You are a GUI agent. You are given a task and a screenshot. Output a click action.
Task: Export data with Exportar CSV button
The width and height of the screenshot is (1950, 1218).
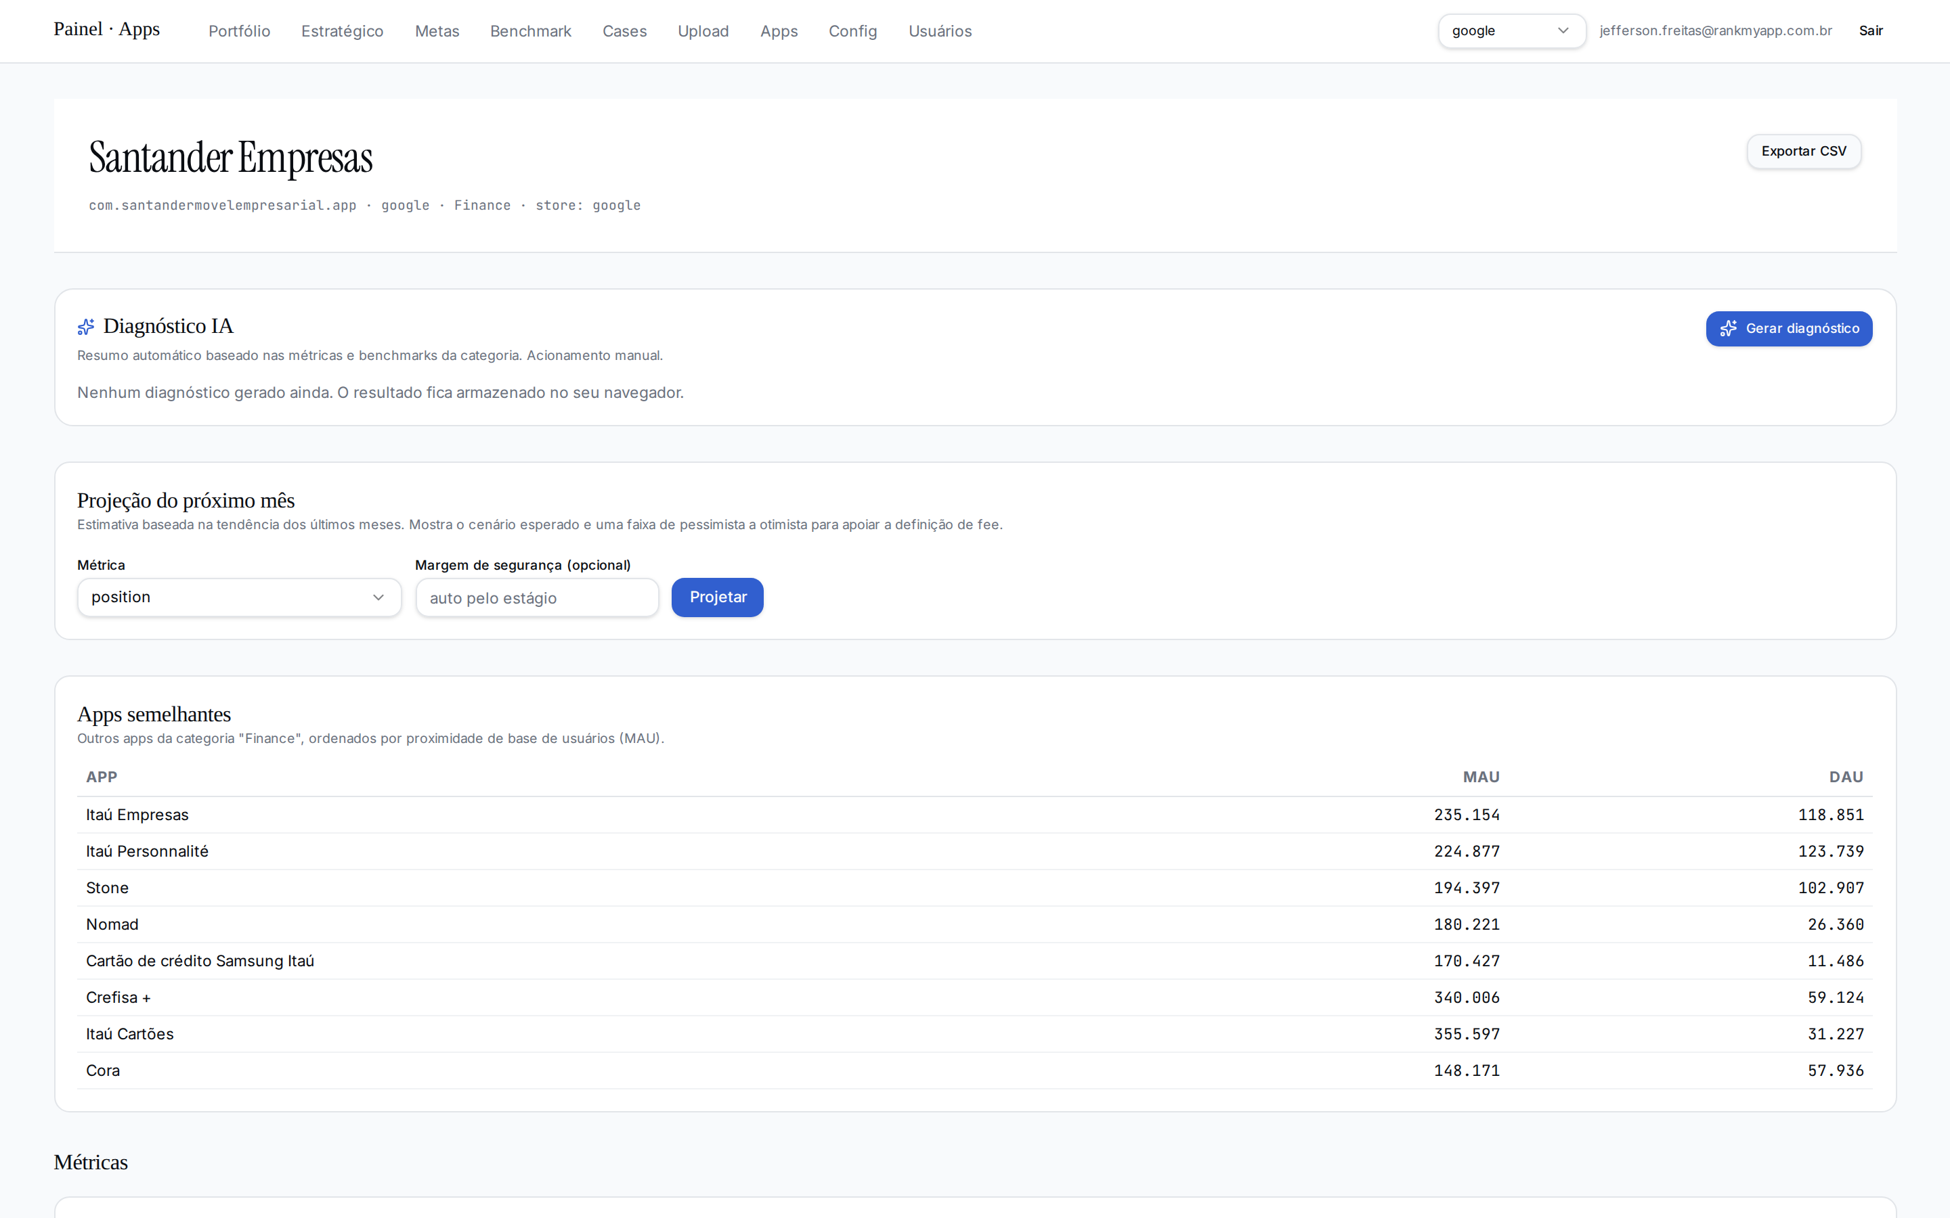(x=1803, y=152)
